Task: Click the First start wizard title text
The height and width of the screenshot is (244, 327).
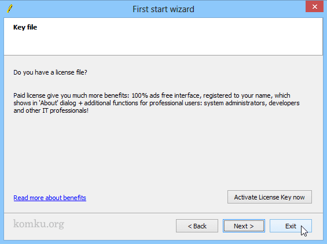Action: click(x=163, y=9)
